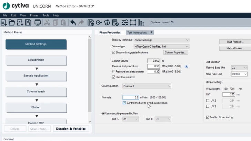Click the Open folder toolbar icon
251x141 pixels.
[12, 23]
